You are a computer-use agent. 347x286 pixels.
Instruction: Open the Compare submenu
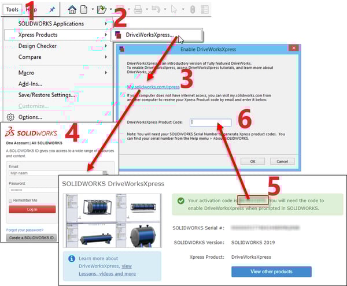(58, 57)
